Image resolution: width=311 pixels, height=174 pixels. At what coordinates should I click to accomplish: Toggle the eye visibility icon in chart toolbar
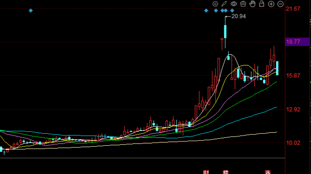(233, 4)
